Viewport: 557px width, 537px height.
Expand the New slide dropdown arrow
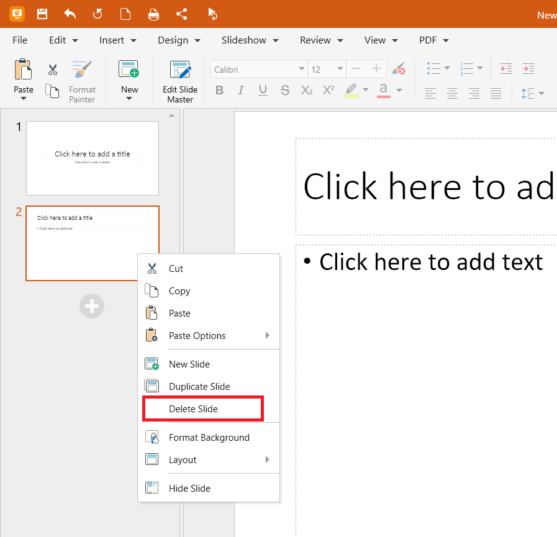click(x=129, y=99)
